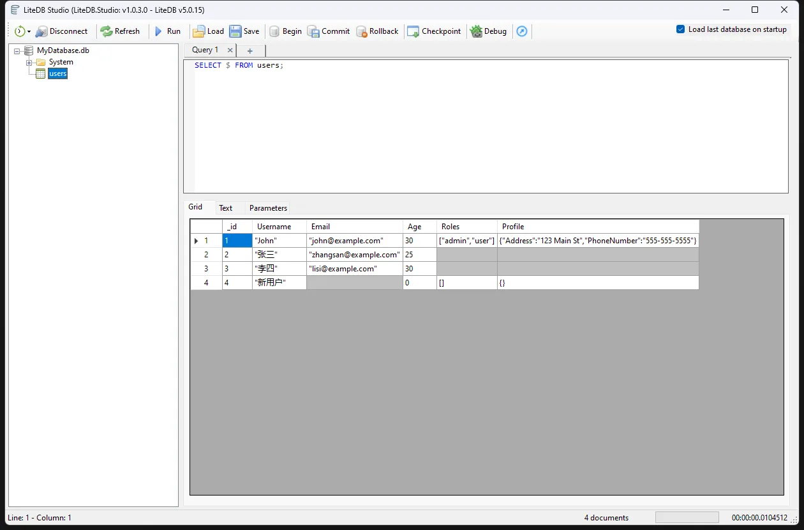Switch to the Text results tab
The width and height of the screenshot is (804, 530).
pyautogui.click(x=225, y=208)
